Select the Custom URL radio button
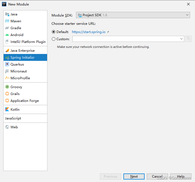195x182 pixels. [53, 39]
